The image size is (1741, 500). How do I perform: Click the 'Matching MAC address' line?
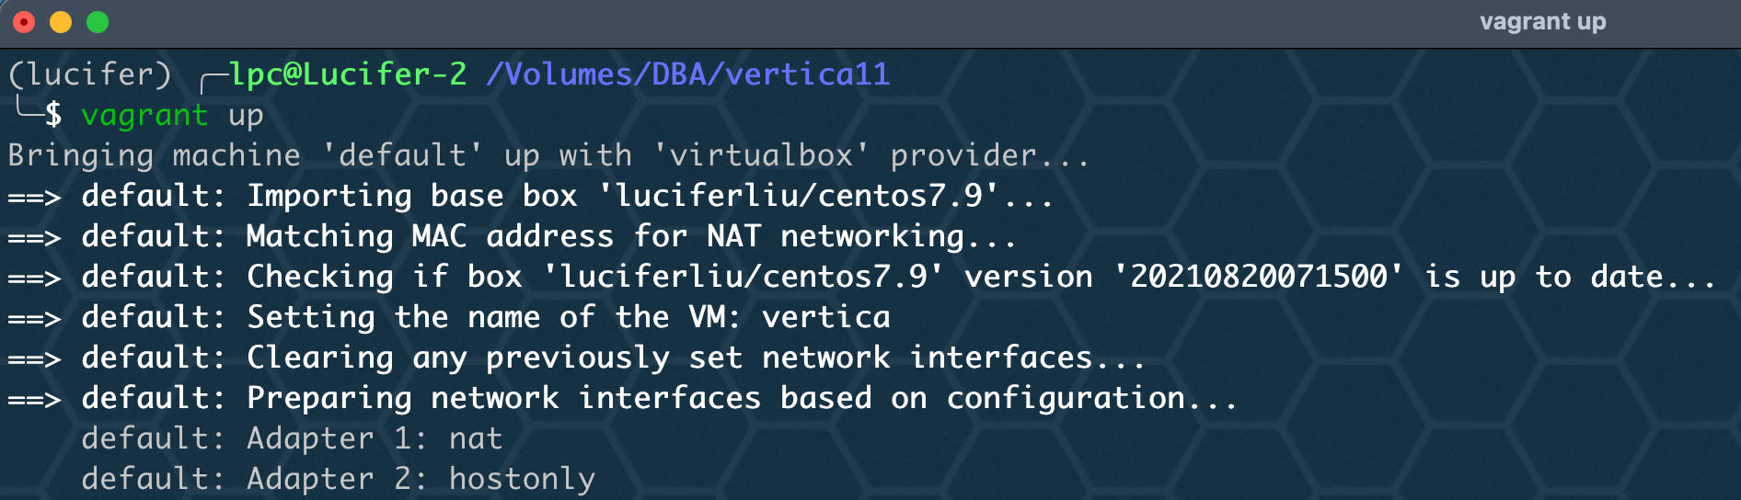[513, 236]
